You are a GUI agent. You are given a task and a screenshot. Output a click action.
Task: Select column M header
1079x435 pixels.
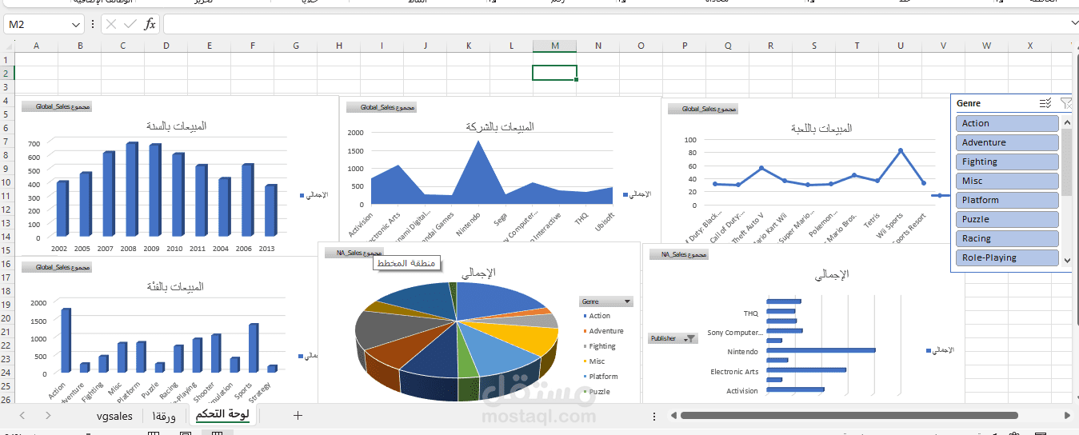click(554, 46)
